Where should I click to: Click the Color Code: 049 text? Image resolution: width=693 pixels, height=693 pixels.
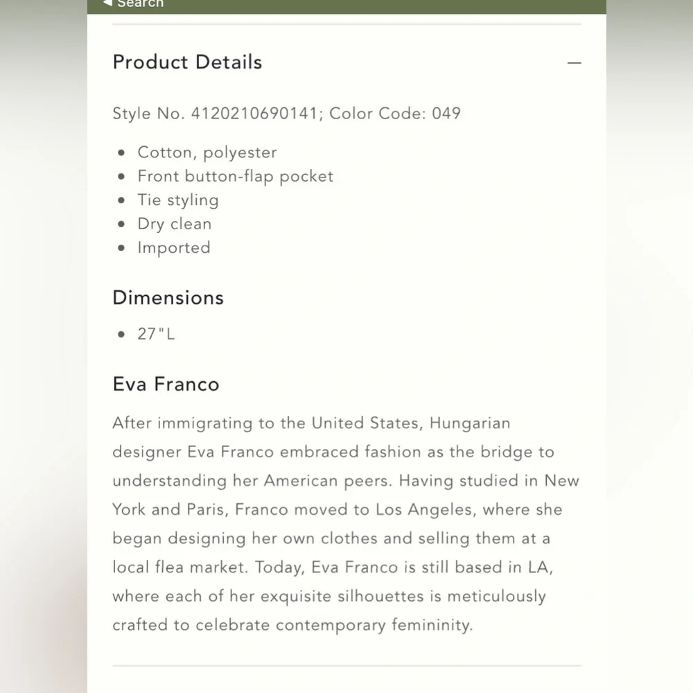[x=395, y=114]
